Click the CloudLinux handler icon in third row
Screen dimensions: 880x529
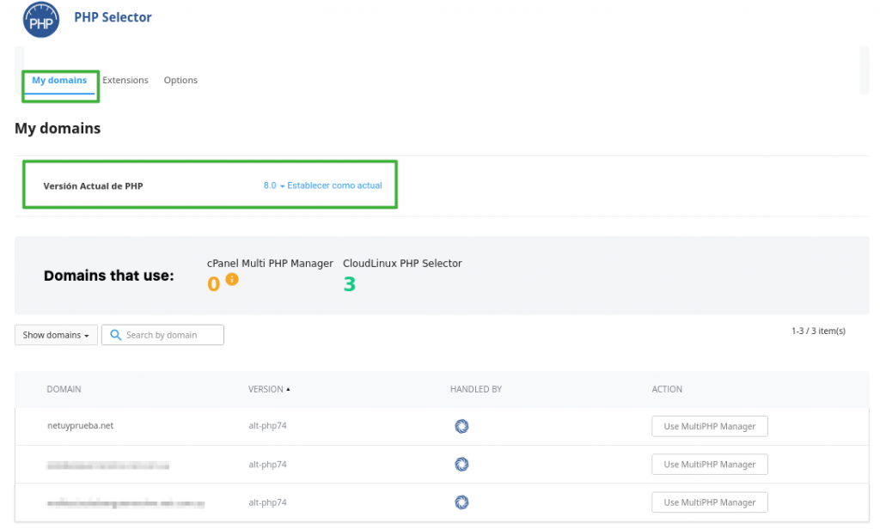tap(461, 502)
